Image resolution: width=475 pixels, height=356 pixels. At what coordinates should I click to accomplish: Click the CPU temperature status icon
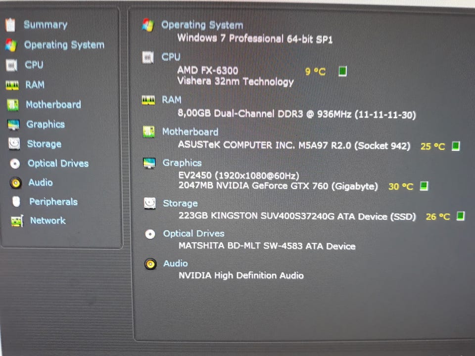[x=342, y=71]
